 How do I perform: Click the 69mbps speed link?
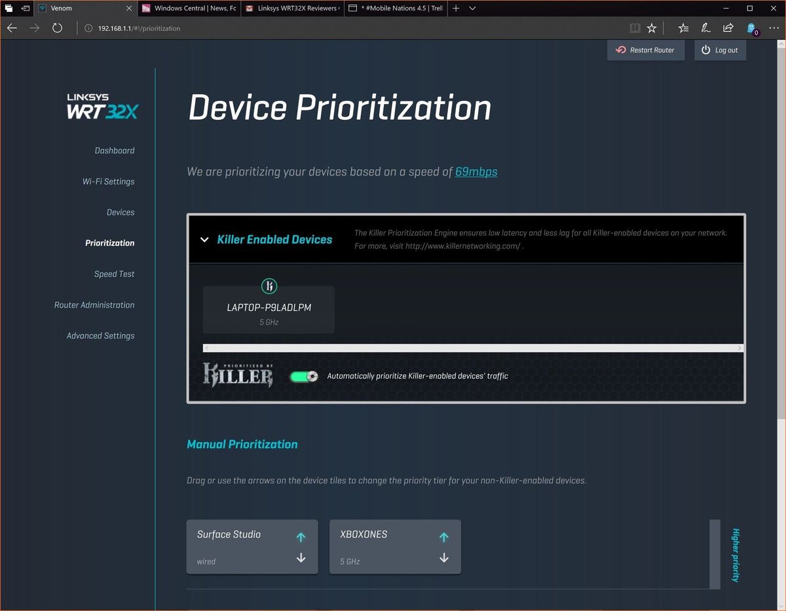pos(476,172)
